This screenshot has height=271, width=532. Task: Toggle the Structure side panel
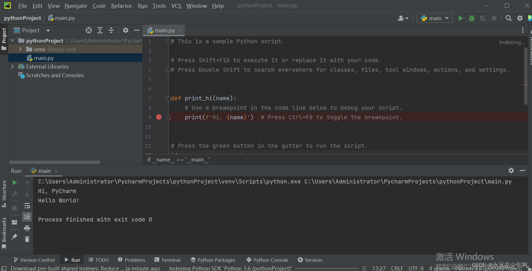pos(4,194)
